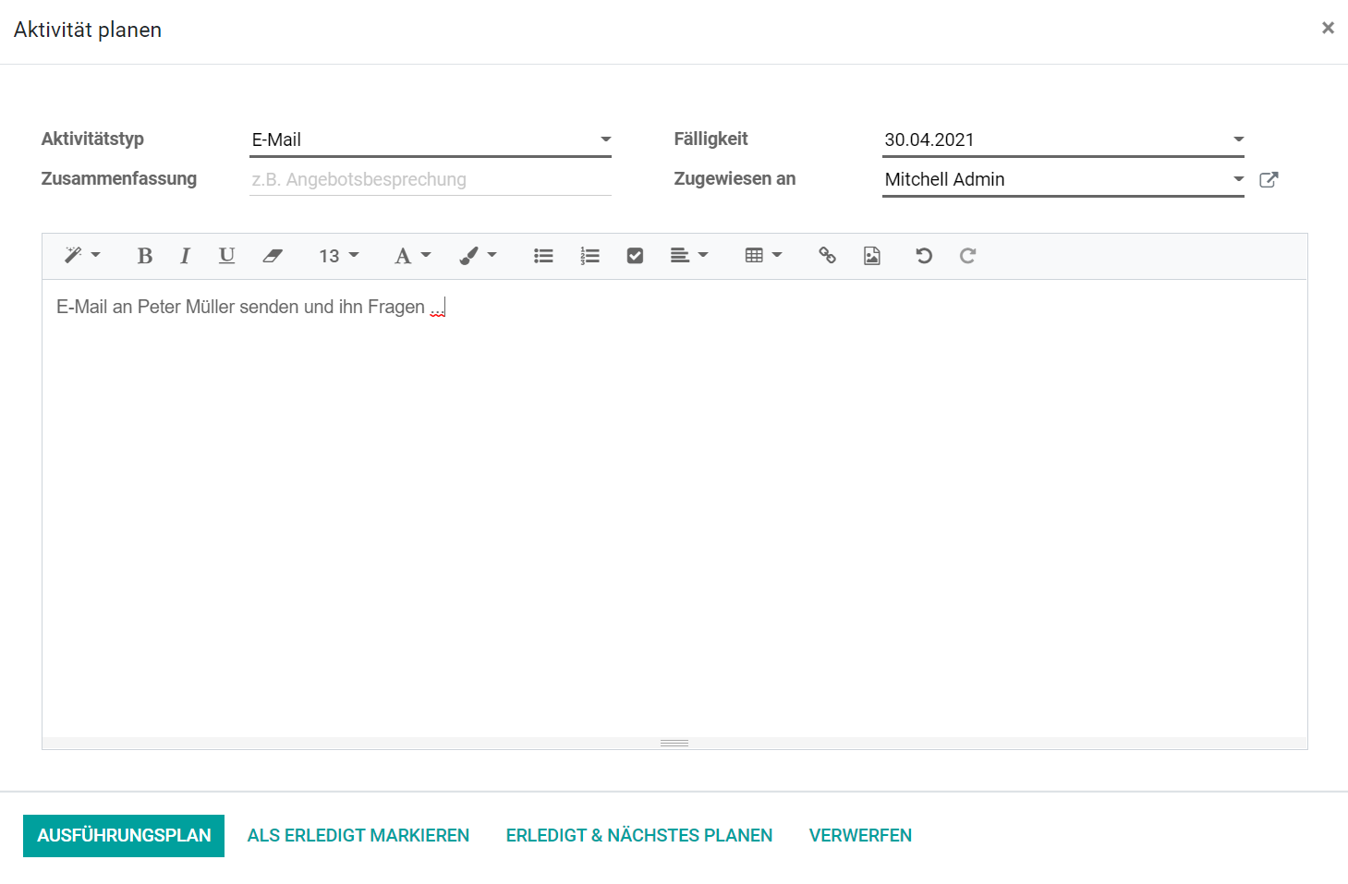Open the paragraph alignment dropdown
1348x884 pixels.
[x=688, y=256]
